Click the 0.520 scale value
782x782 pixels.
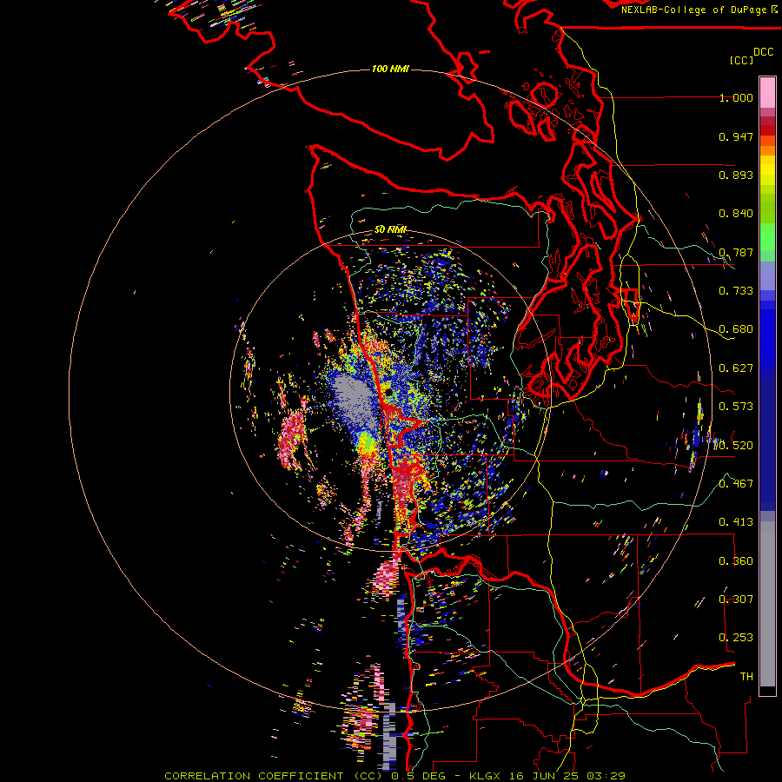click(736, 446)
